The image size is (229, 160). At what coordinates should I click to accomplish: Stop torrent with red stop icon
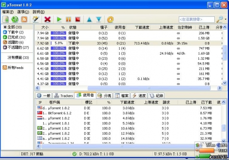[x=78, y=19]
